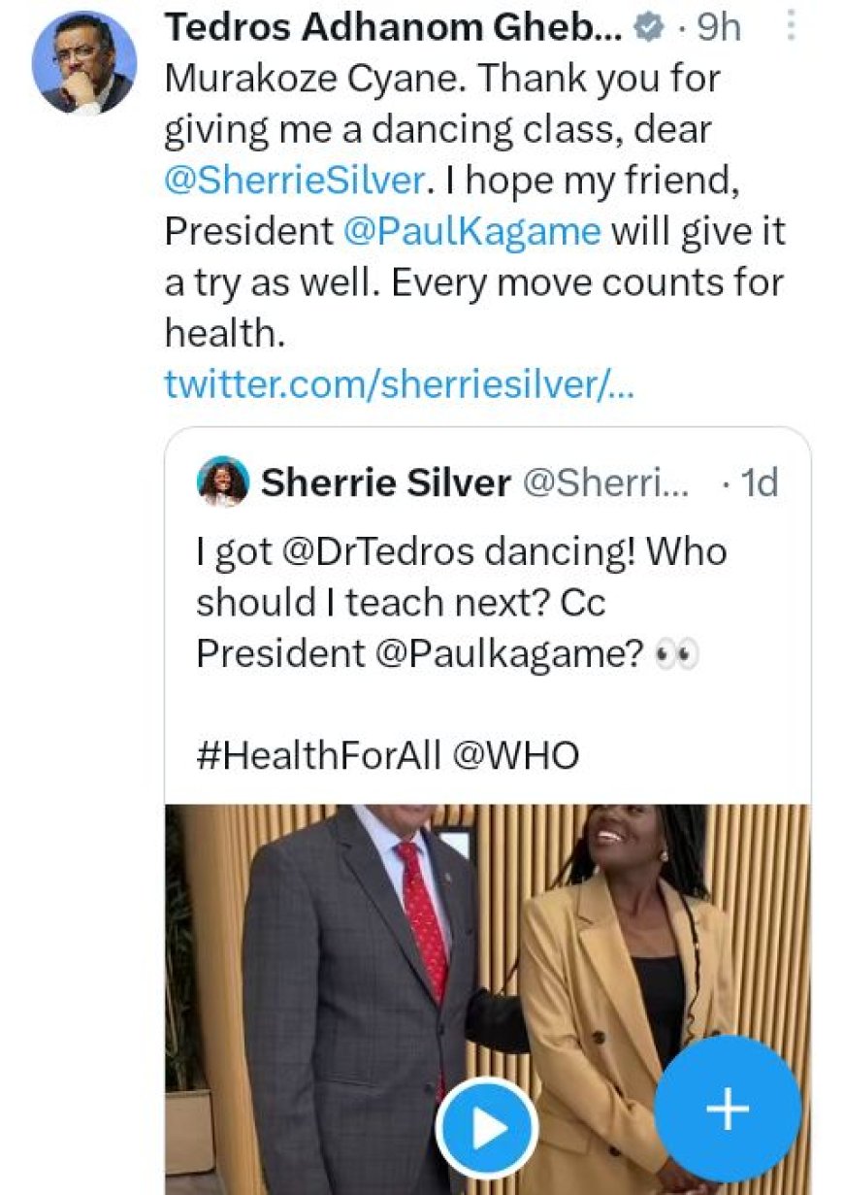
Task: Tap the 9h timestamp on the tweet
Action: pos(719,28)
